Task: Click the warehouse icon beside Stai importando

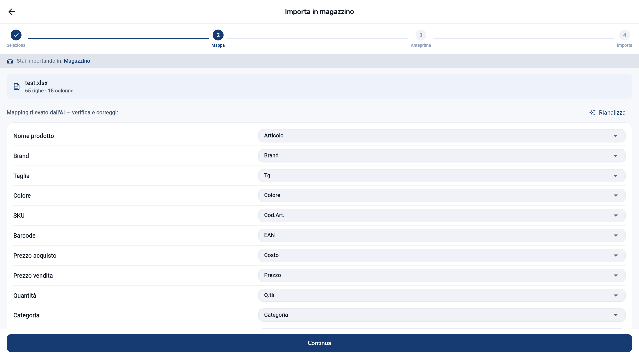Action: 10,61
